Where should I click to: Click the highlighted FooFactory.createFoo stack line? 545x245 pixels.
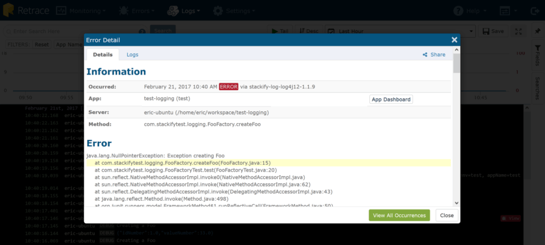coord(268,163)
